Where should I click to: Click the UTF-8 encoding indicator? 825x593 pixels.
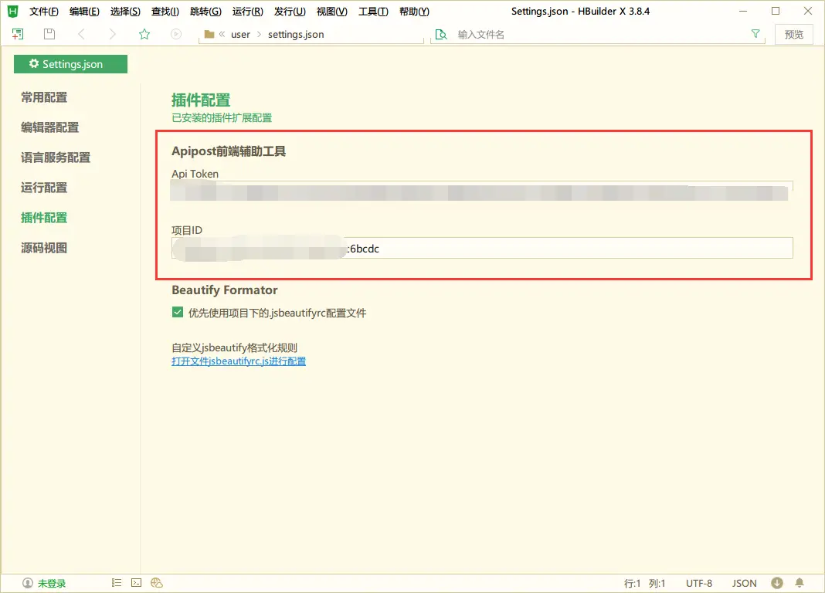[x=699, y=583]
